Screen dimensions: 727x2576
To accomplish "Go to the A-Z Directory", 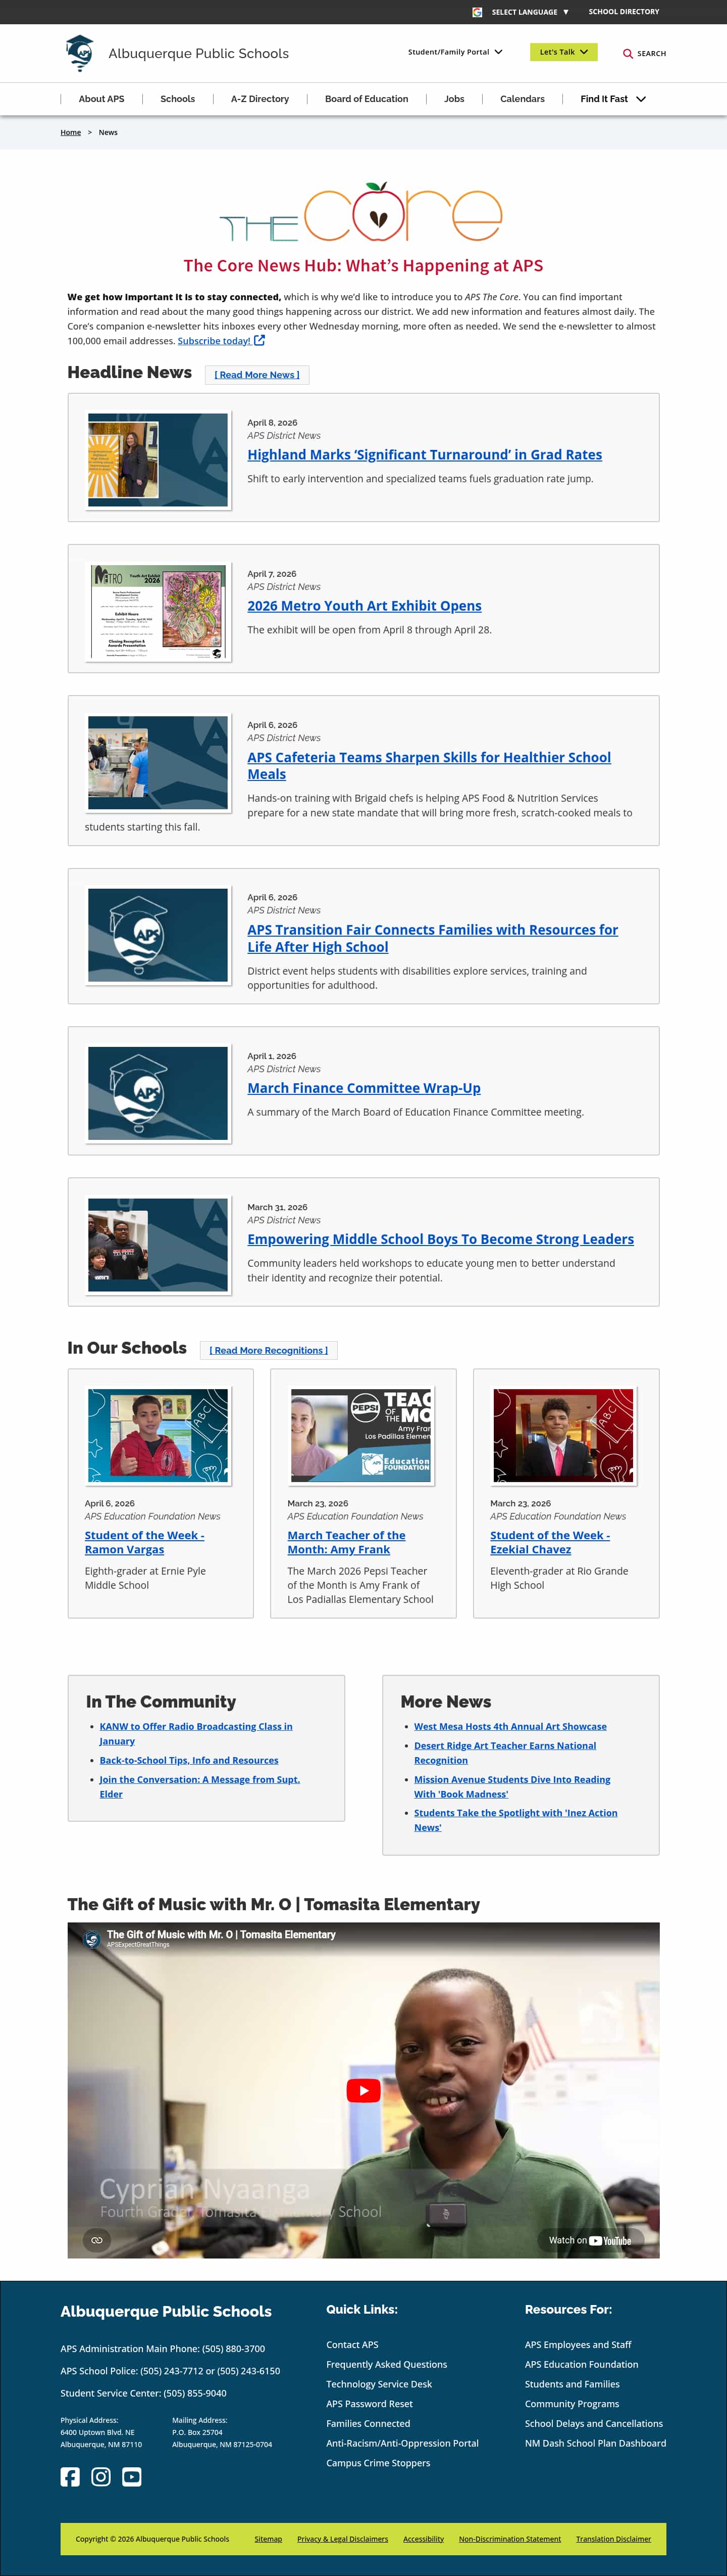I will tap(259, 99).
